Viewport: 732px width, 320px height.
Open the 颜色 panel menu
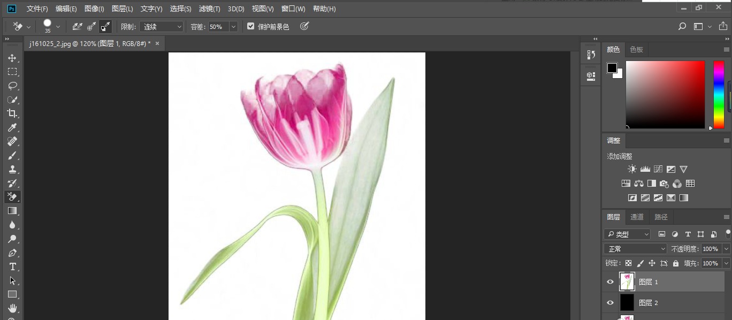[726, 49]
